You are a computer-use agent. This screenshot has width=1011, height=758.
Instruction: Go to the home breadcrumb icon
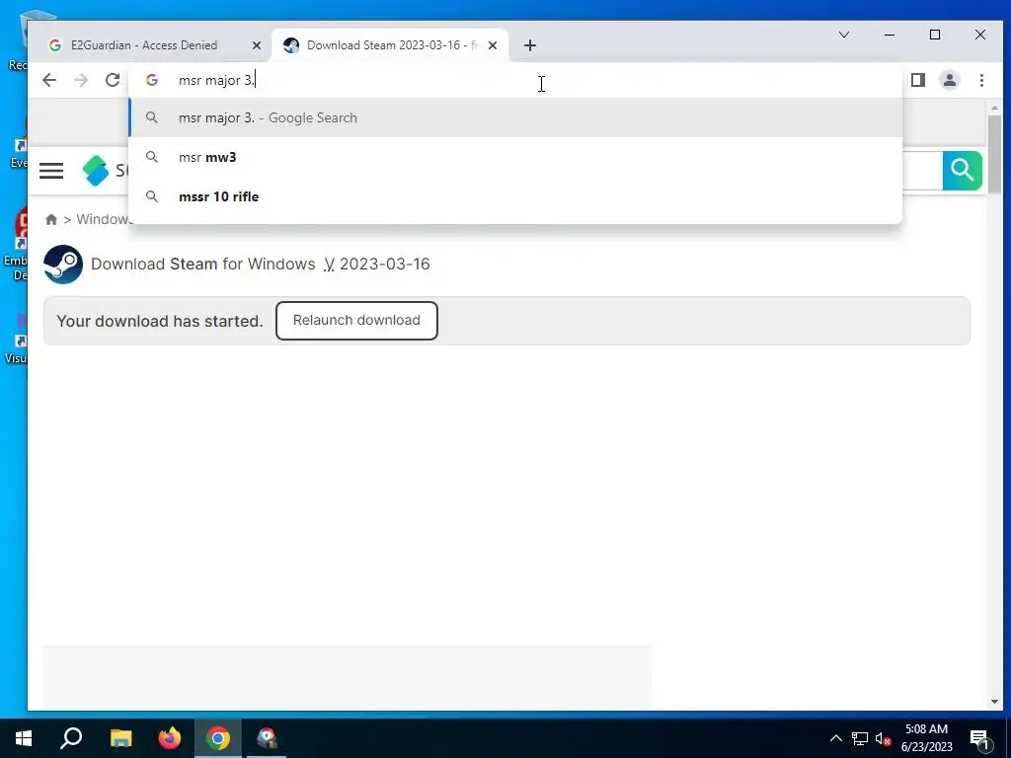51,220
